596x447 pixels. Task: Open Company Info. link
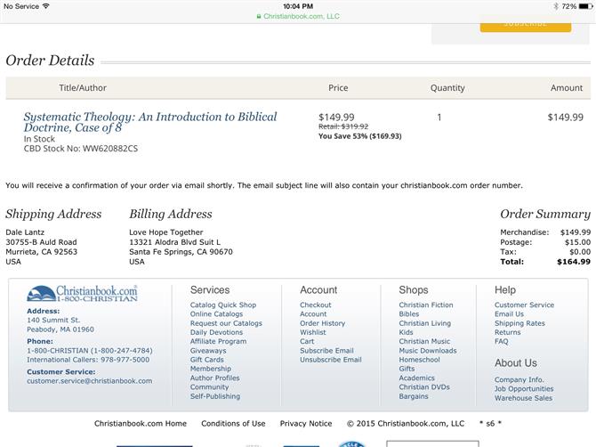(x=519, y=379)
